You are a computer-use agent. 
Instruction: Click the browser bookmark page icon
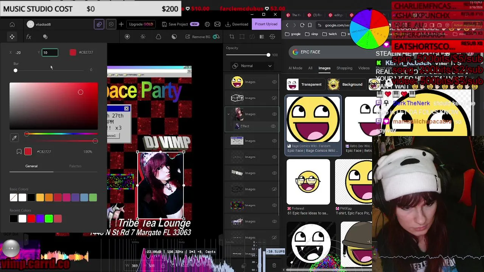pyautogui.click(x=310, y=25)
